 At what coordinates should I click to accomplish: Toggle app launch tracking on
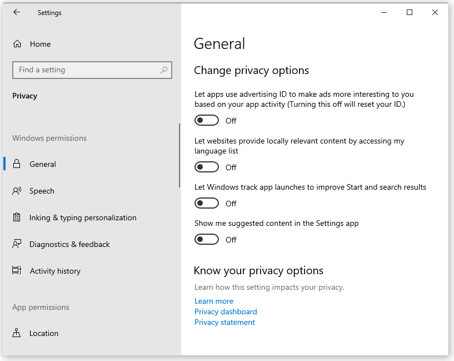point(207,204)
